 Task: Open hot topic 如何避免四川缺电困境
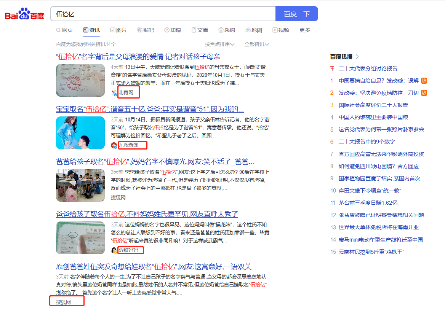tap(379, 166)
